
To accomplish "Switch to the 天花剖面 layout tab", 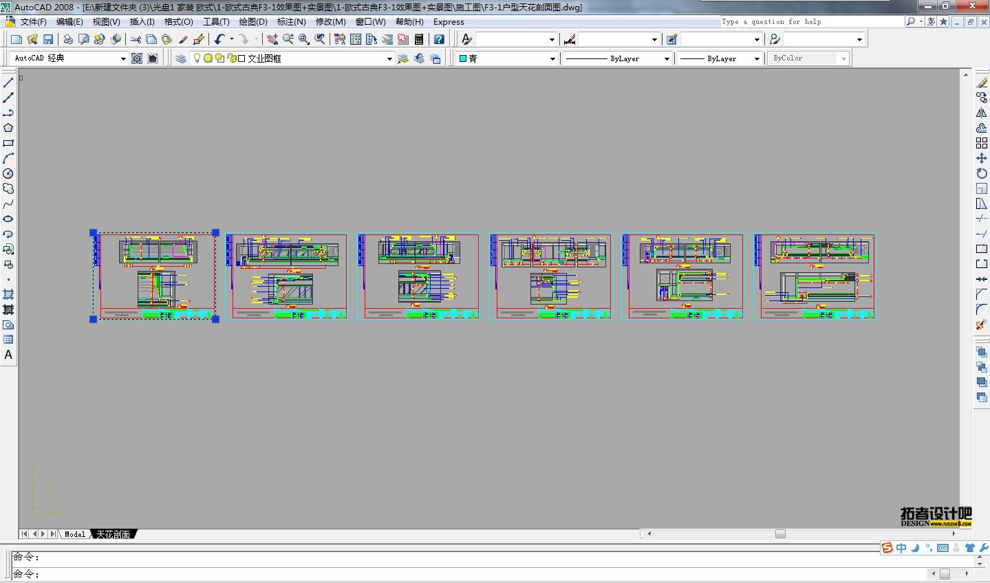I will tap(113, 534).
